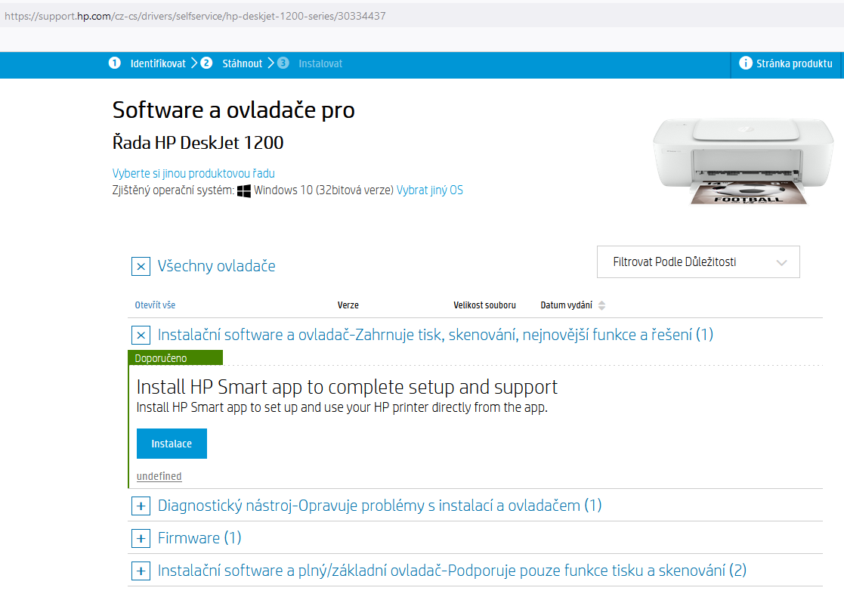The image size is (844, 594).
Task: Click Vyberte si jinou produktovou řadu link
Action: (x=193, y=173)
